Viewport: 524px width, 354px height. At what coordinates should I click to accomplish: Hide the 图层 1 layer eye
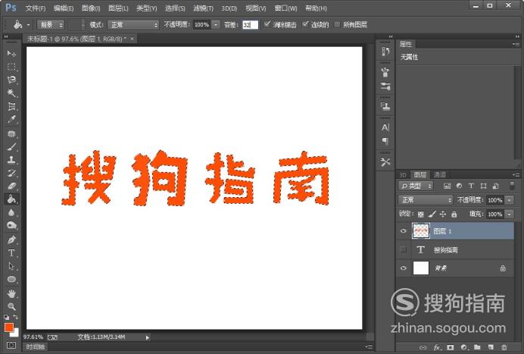tap(404, 231)
